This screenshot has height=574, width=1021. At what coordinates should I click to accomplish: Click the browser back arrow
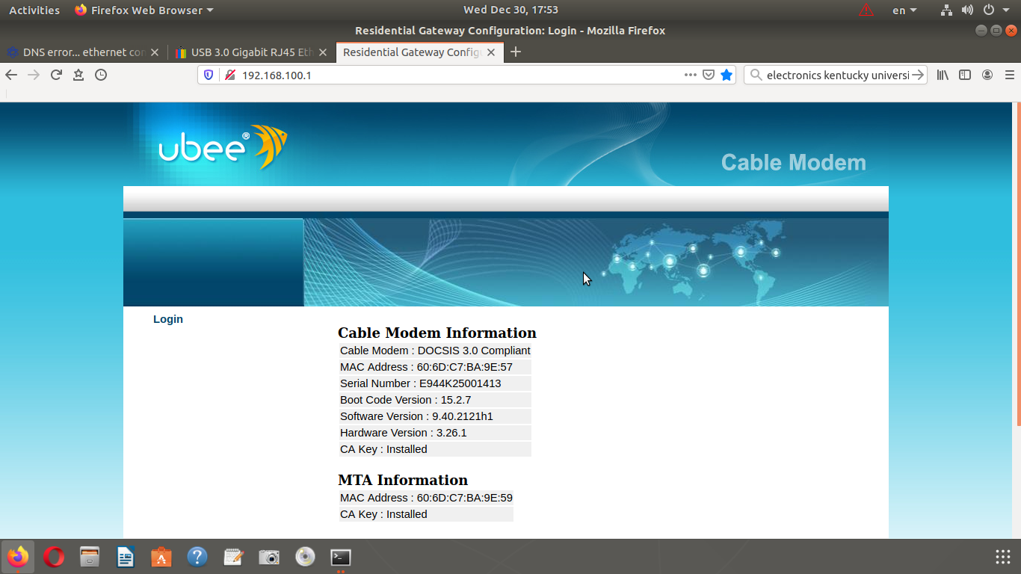[x=11, y=75]
